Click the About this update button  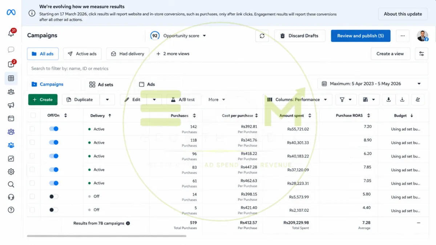(x=403, y=14)
